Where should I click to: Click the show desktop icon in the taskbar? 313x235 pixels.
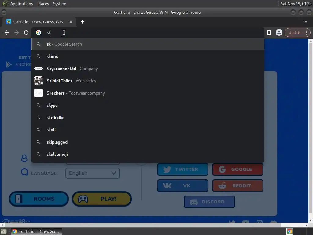4,231
